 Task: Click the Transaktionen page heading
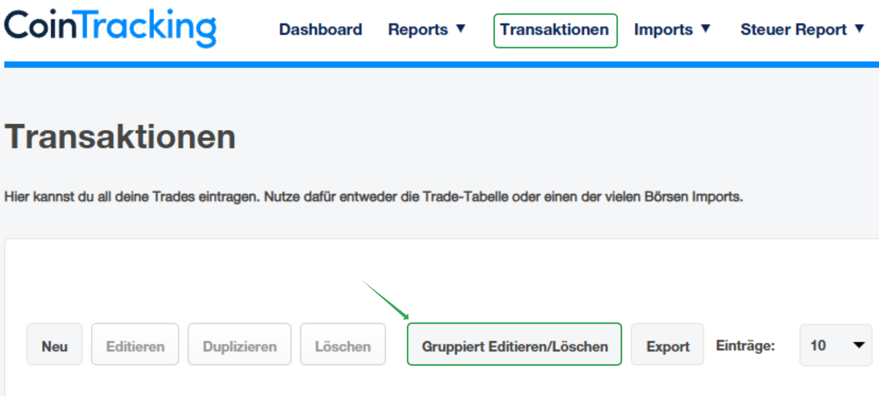click(120, 137)
